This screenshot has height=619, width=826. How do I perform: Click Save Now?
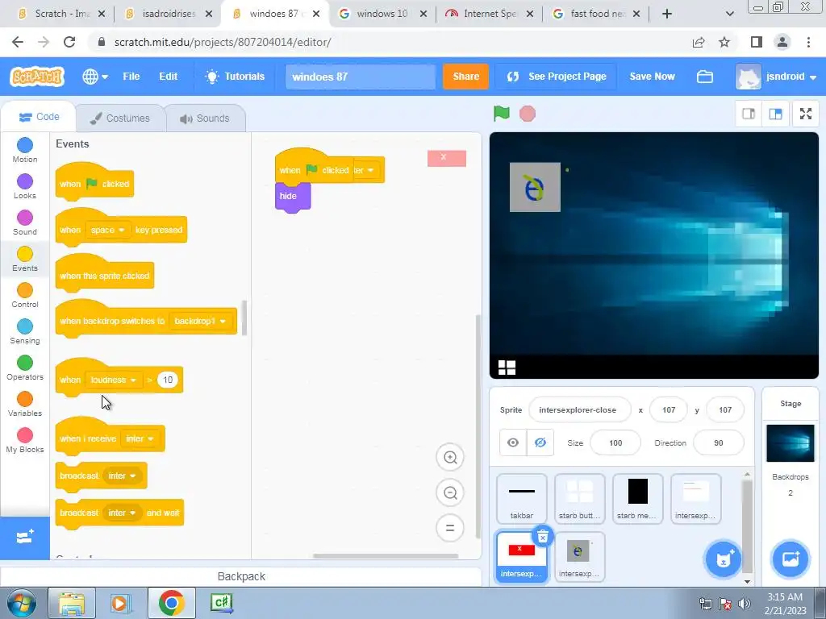click(x=652, y=77)
